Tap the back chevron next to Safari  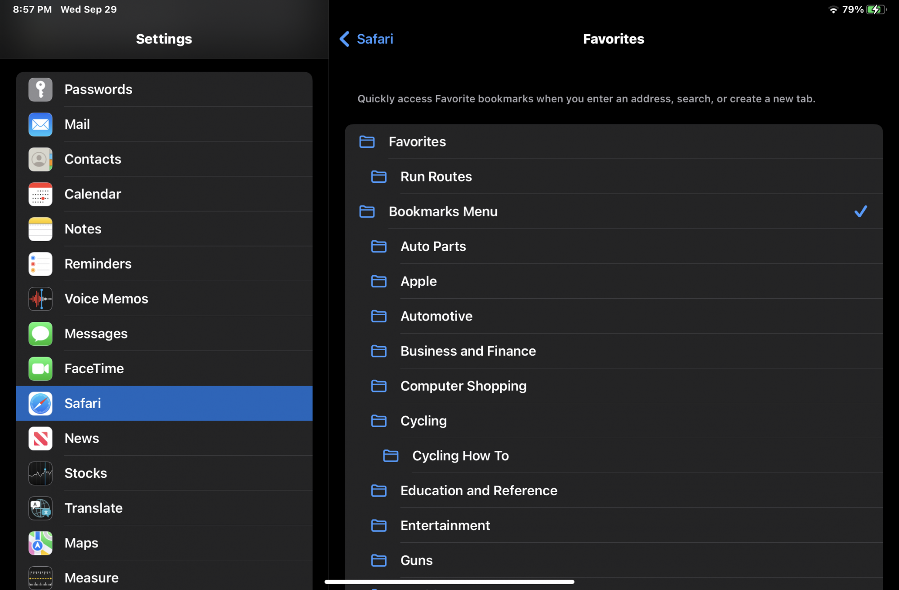click(x=344, y=39)
